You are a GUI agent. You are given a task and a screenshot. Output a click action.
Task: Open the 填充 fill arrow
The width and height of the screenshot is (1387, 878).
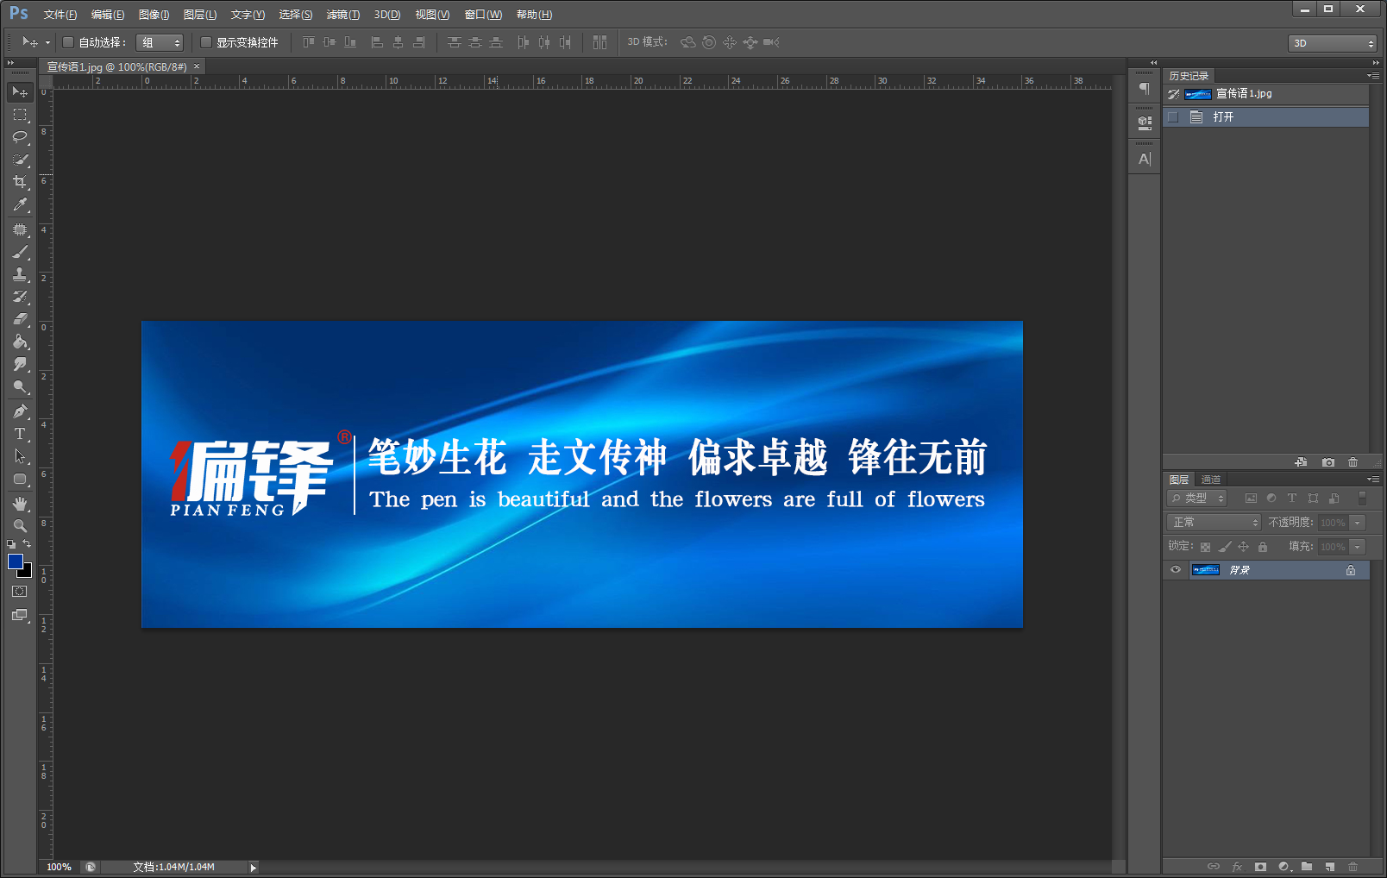pos(1358,547)
